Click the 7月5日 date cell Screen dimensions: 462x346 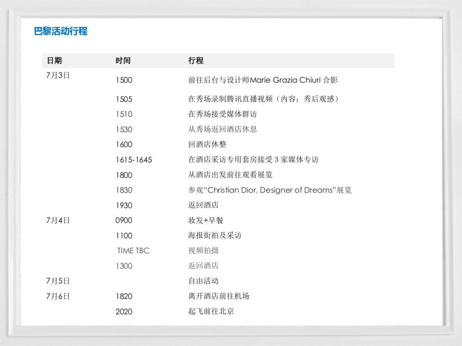pyautogui.click(x=58, y=281)
